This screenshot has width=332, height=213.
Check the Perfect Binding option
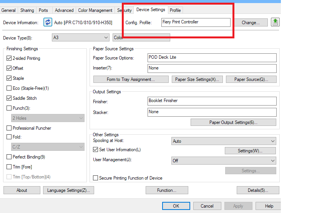[x=9, y=157]
